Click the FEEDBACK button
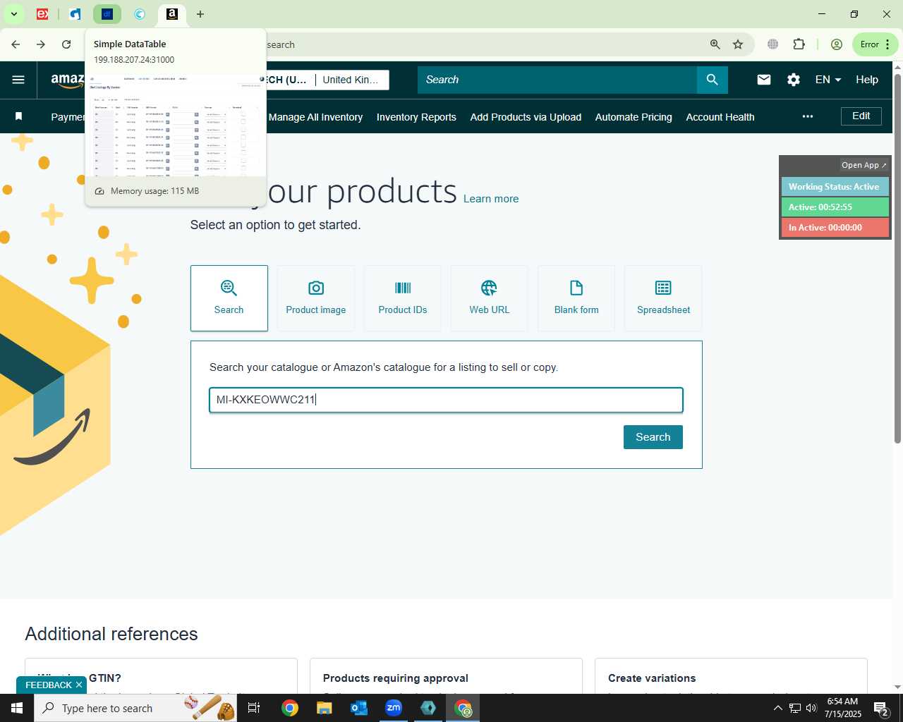 click(x=49, y=685)
